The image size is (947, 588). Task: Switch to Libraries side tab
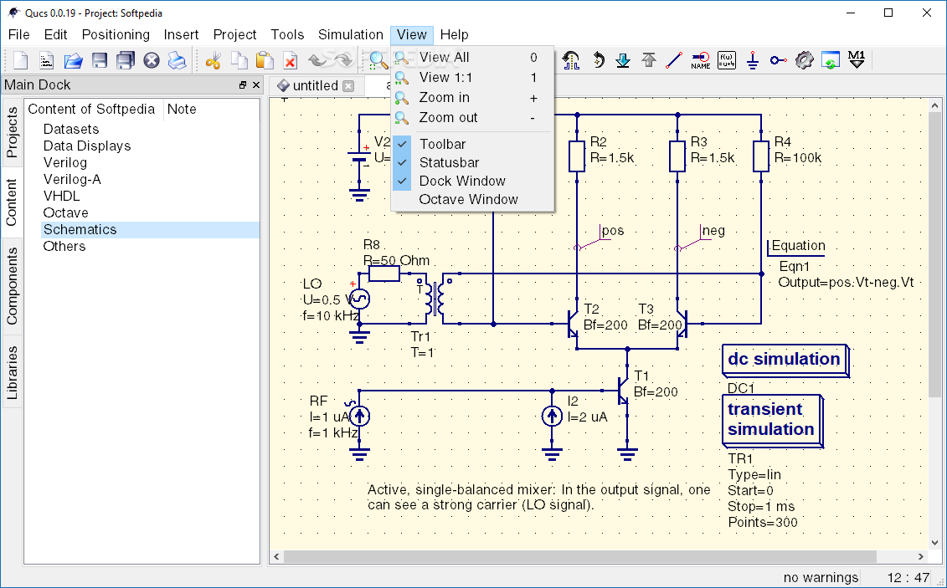pos(12,373)
